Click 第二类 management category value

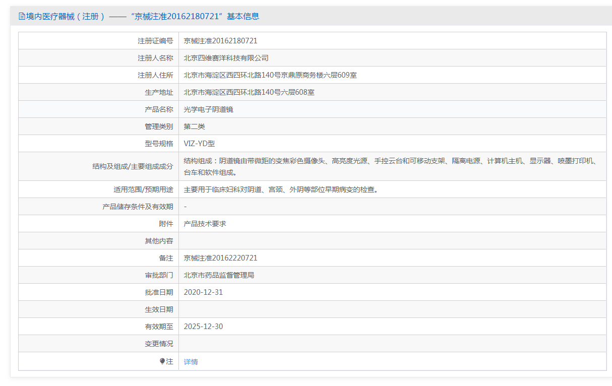pos(194,126)
